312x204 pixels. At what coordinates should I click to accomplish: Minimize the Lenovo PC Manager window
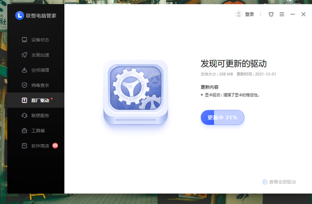point(293,14)
